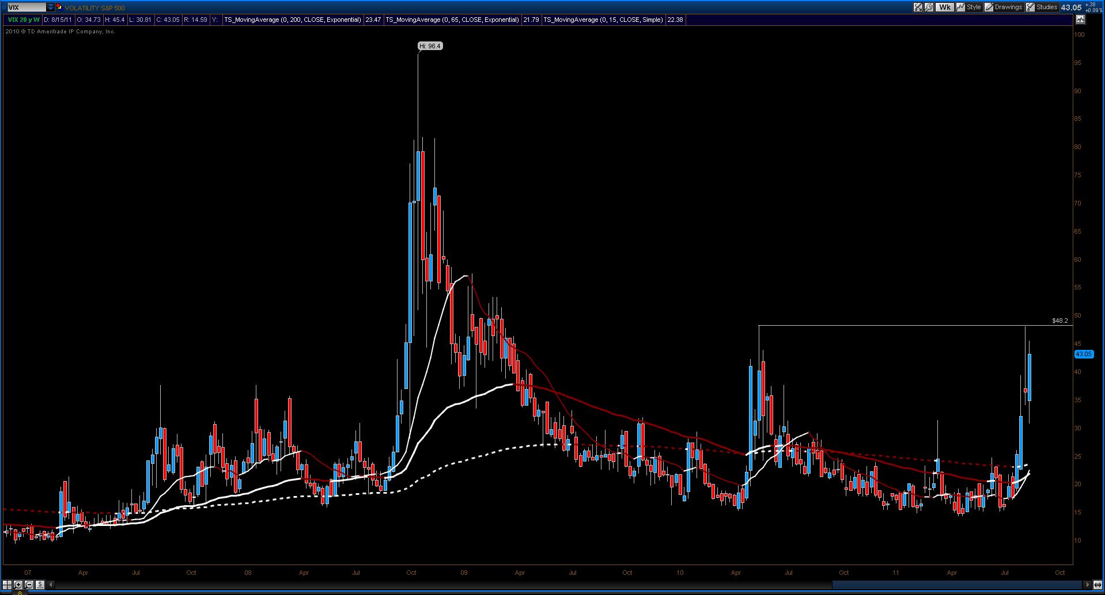The image size is (1105, 595).
Task: Click the dollar sign price icon
Action: (x=39, y=585)
